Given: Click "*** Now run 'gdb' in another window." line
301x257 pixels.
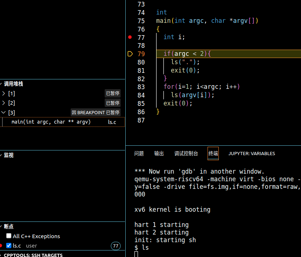Looking at the screenshot, I should point(200,171).
